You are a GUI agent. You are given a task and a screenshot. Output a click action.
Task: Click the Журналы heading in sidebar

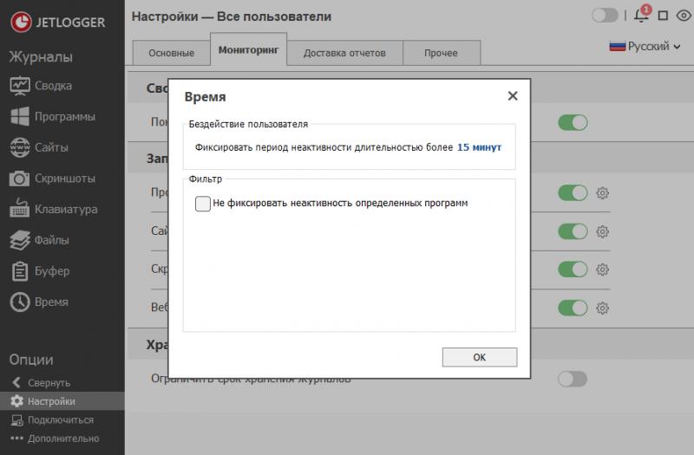coord(41,57)
